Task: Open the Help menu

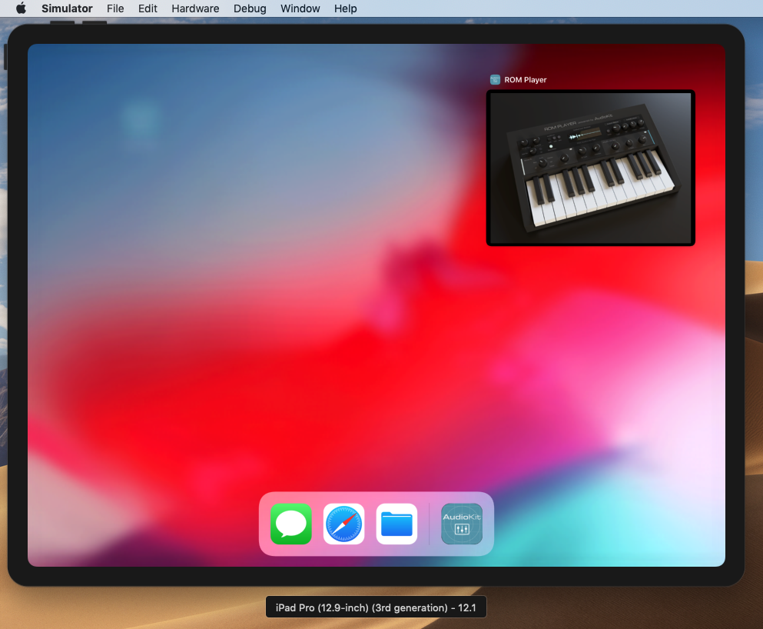Action: [346, 8]
